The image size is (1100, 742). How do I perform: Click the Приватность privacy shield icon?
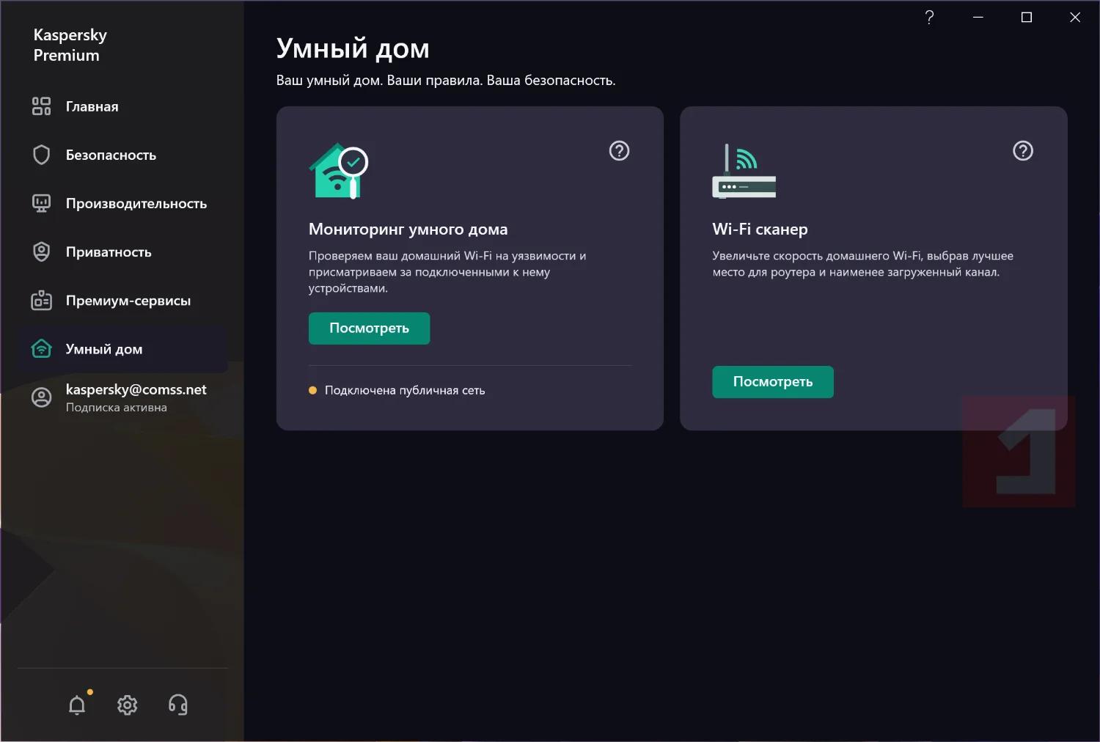click(x=42, y=251)
